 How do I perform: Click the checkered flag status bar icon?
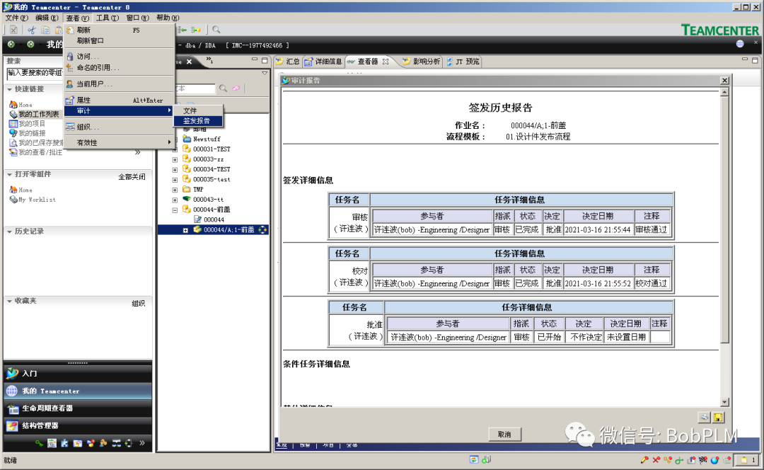point(703,460)
